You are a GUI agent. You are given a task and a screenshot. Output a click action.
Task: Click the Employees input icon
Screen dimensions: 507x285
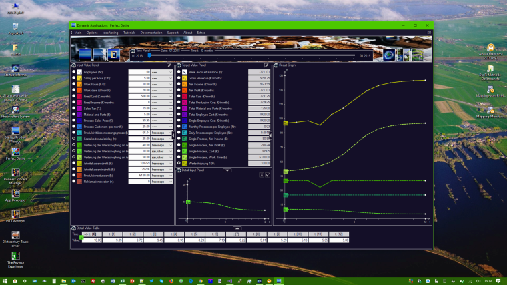[79, 72]
